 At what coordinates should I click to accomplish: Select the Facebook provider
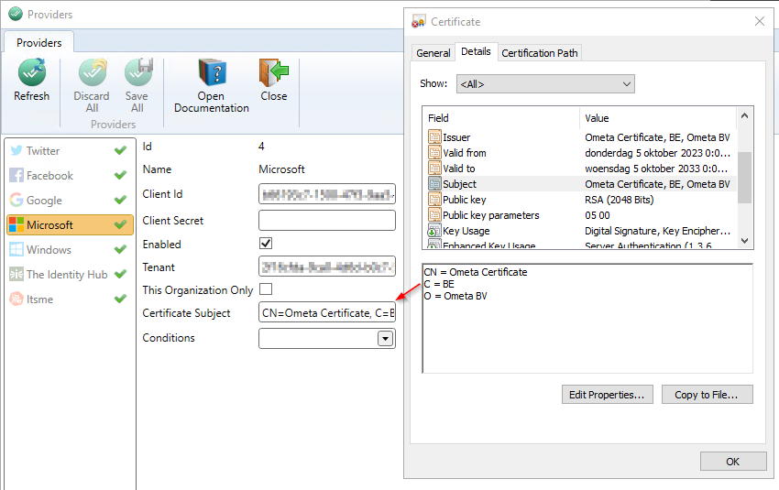(x=70, y=175)
